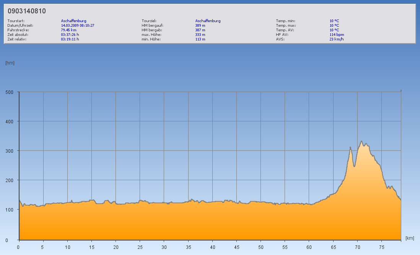Click the min. Höhe value 113 m
Image resolution: width=420 pixels, height=255 pixels.
200,39
